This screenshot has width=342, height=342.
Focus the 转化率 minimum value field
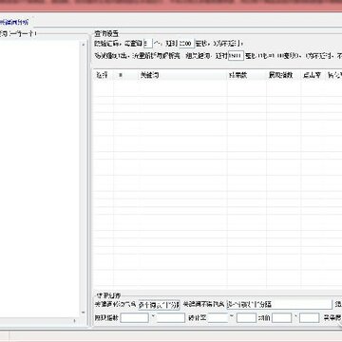[218, 317]
